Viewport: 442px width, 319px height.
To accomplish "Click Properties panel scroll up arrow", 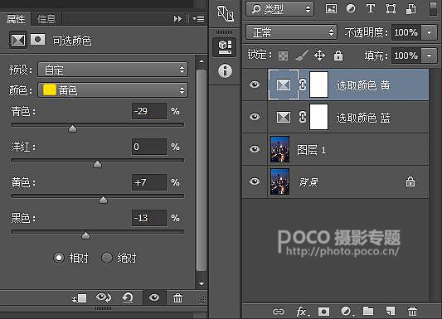I will 202,61.
